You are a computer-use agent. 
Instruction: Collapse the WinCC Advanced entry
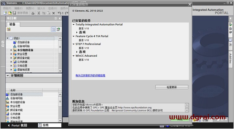73,56
